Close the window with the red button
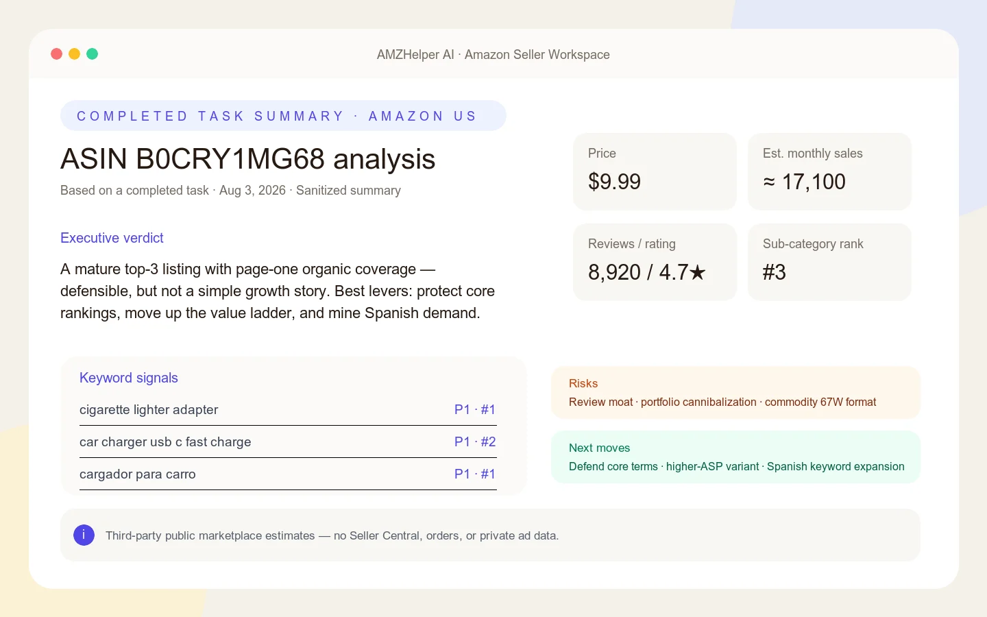The image size is (987, 617). pyautogui.click(x=57, y=53)
